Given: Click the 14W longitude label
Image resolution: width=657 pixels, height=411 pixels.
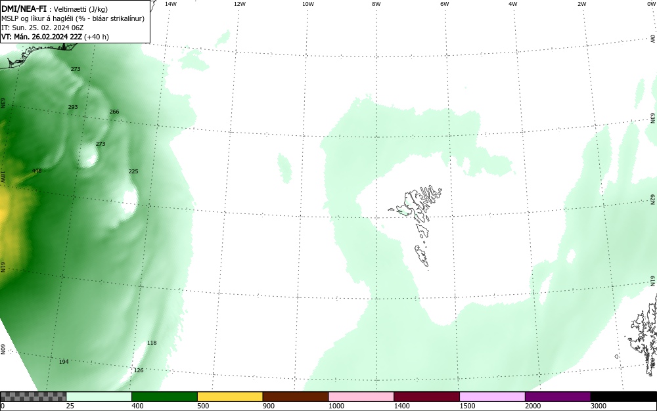Looking at the screenshot, I should (171, 4).
